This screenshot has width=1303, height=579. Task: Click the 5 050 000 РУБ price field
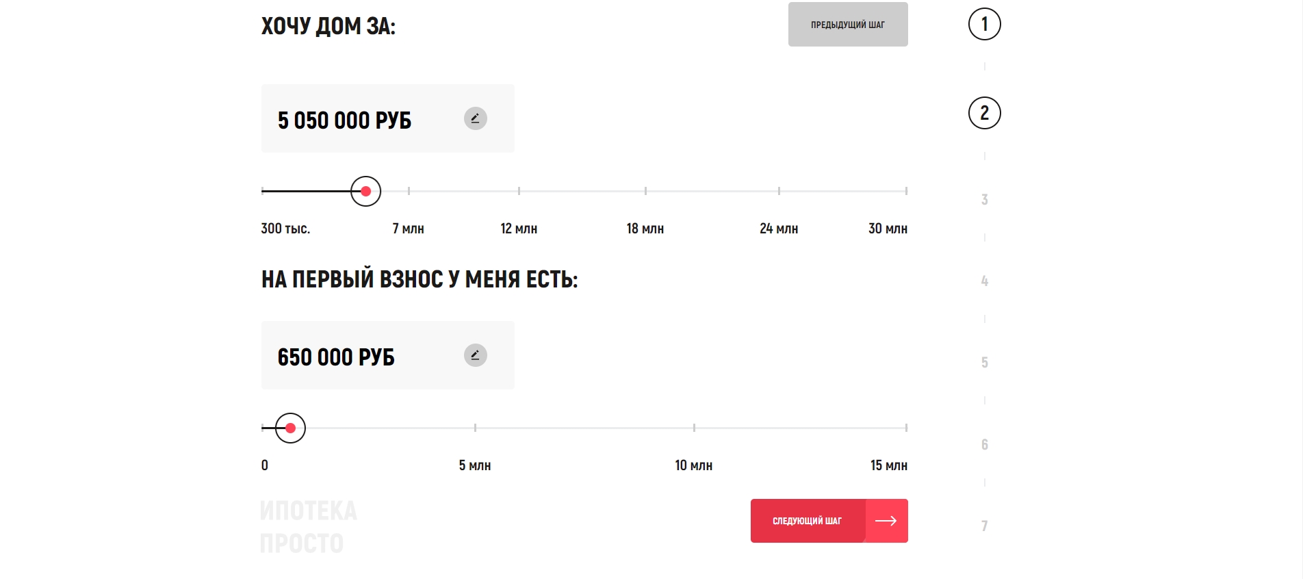(388, 118)
